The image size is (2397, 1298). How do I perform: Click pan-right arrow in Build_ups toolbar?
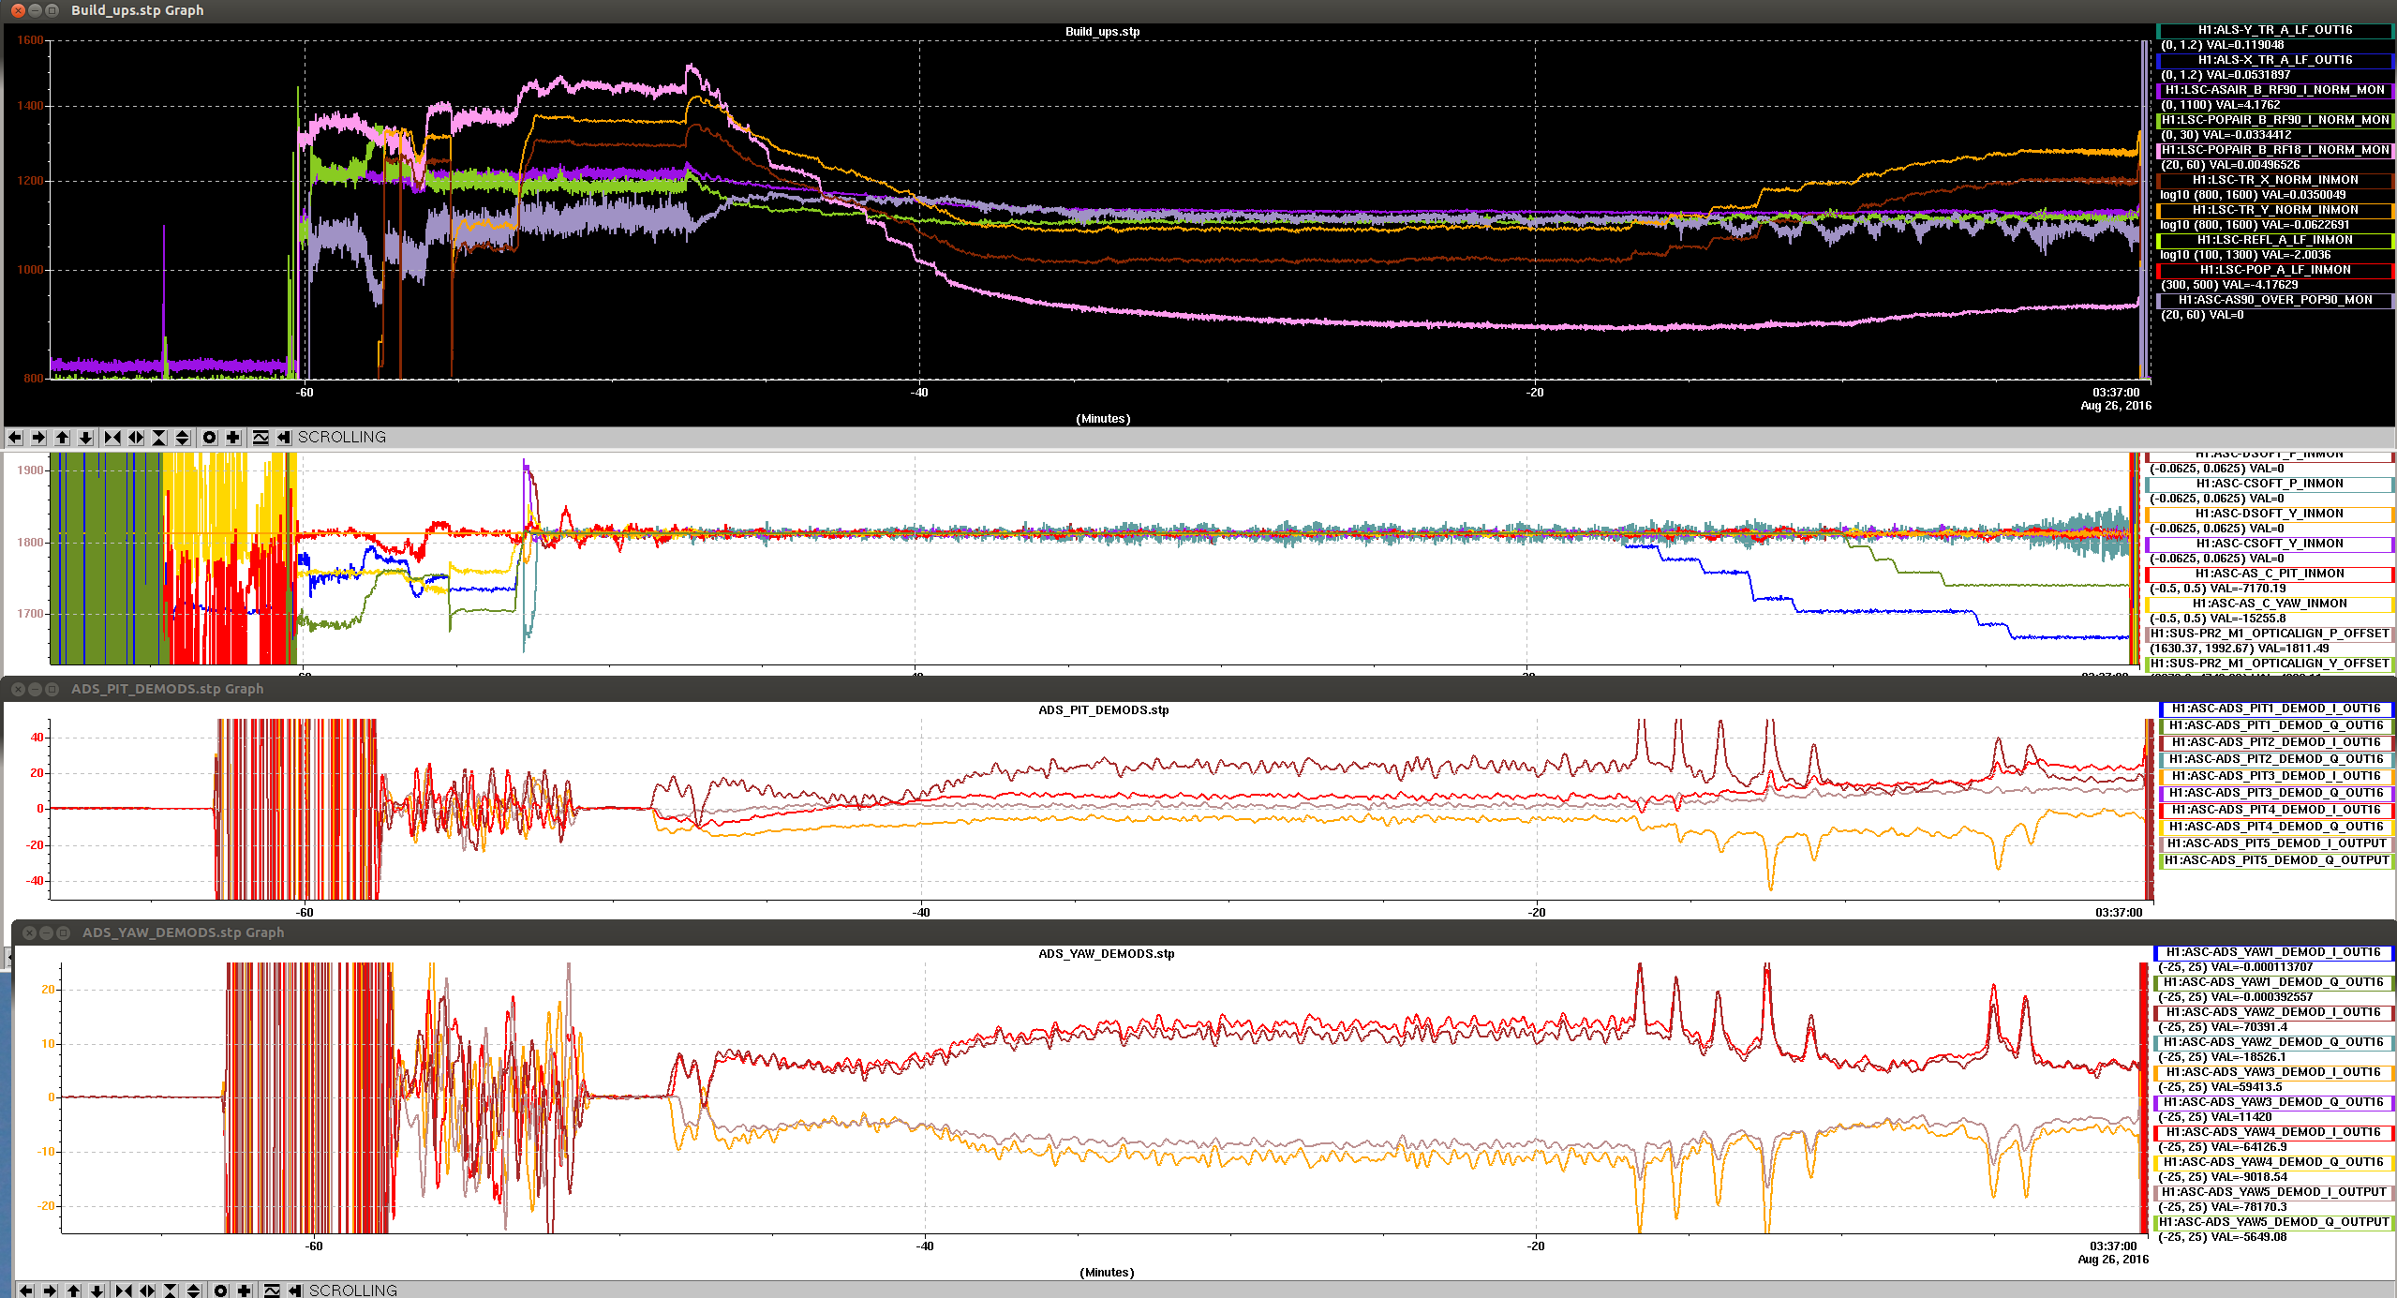tap(38, 438)
